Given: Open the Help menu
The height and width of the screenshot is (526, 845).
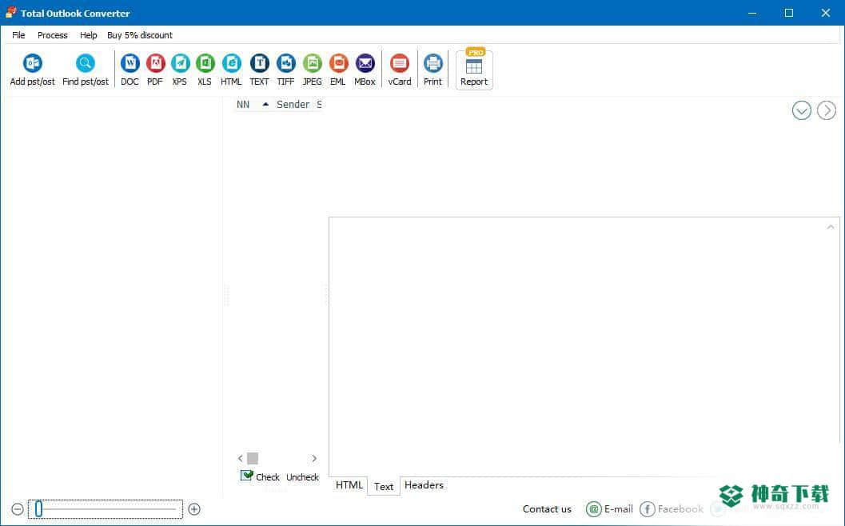Looking at the screenshot, I should point(89,35).
